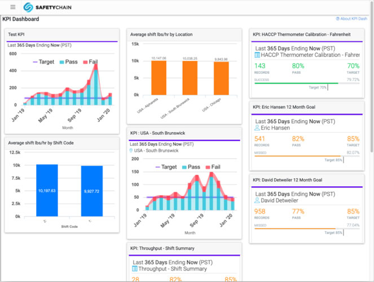Click the person icon next to David Detweiler
This screenshot has height=282, width=374.
pyautogui.click(x=258, y=200)
